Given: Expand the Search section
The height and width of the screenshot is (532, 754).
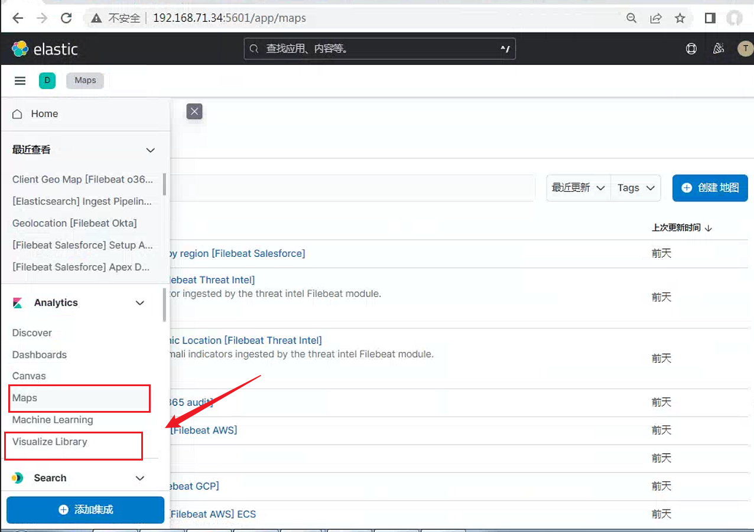Looking at the screenshot, I should (140, 478).
